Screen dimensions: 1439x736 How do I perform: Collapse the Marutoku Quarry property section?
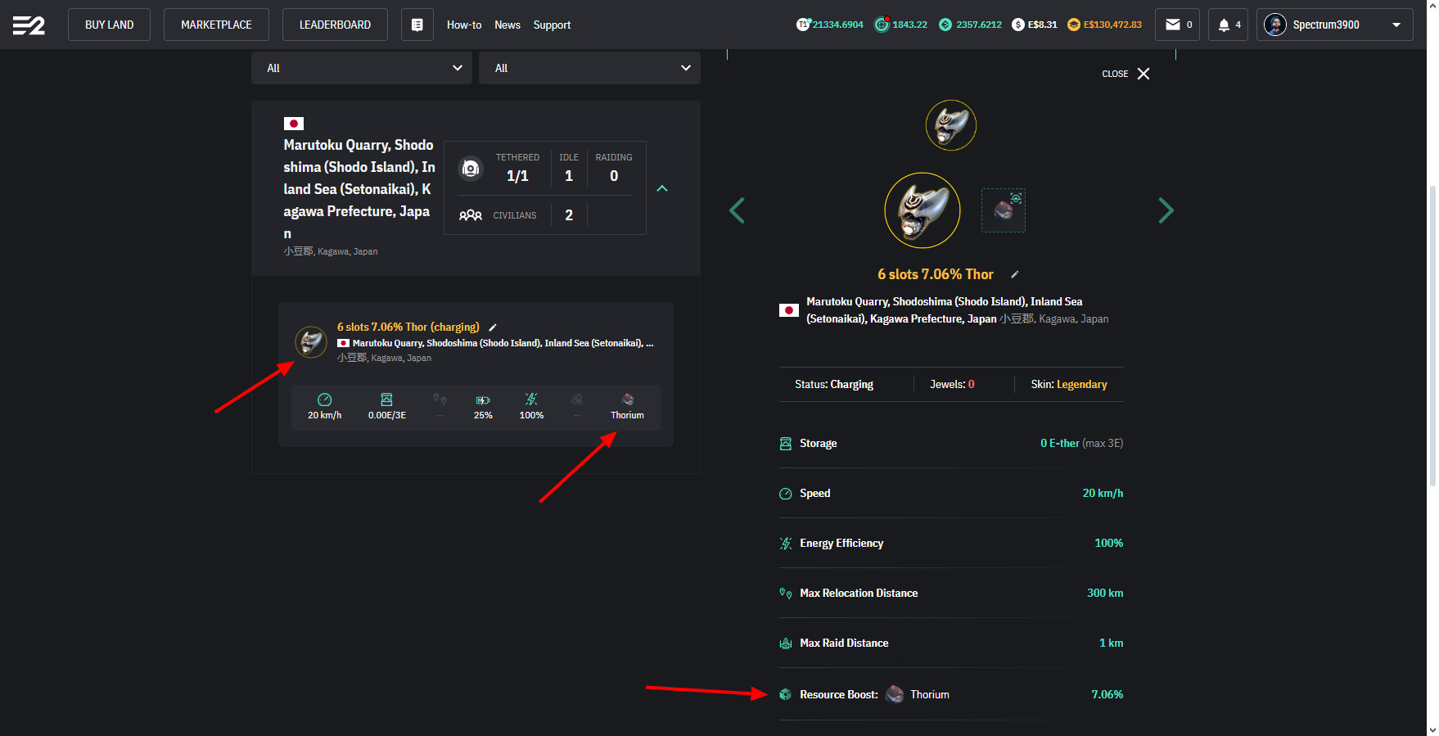[x=662, y=188]
